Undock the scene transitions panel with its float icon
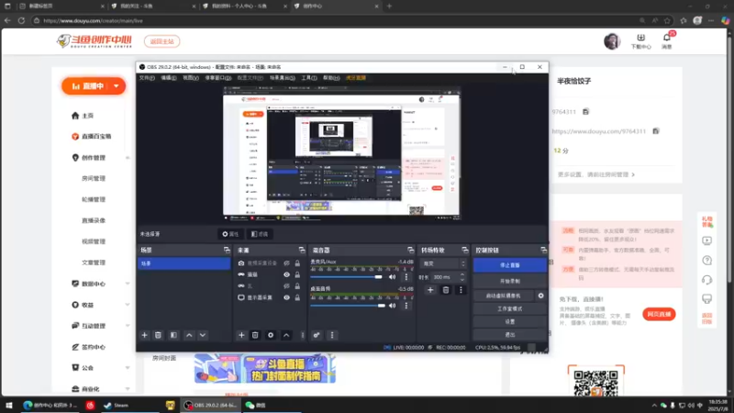Image resolution: width=734 pixels, height=413 pixels. point(464,250)
